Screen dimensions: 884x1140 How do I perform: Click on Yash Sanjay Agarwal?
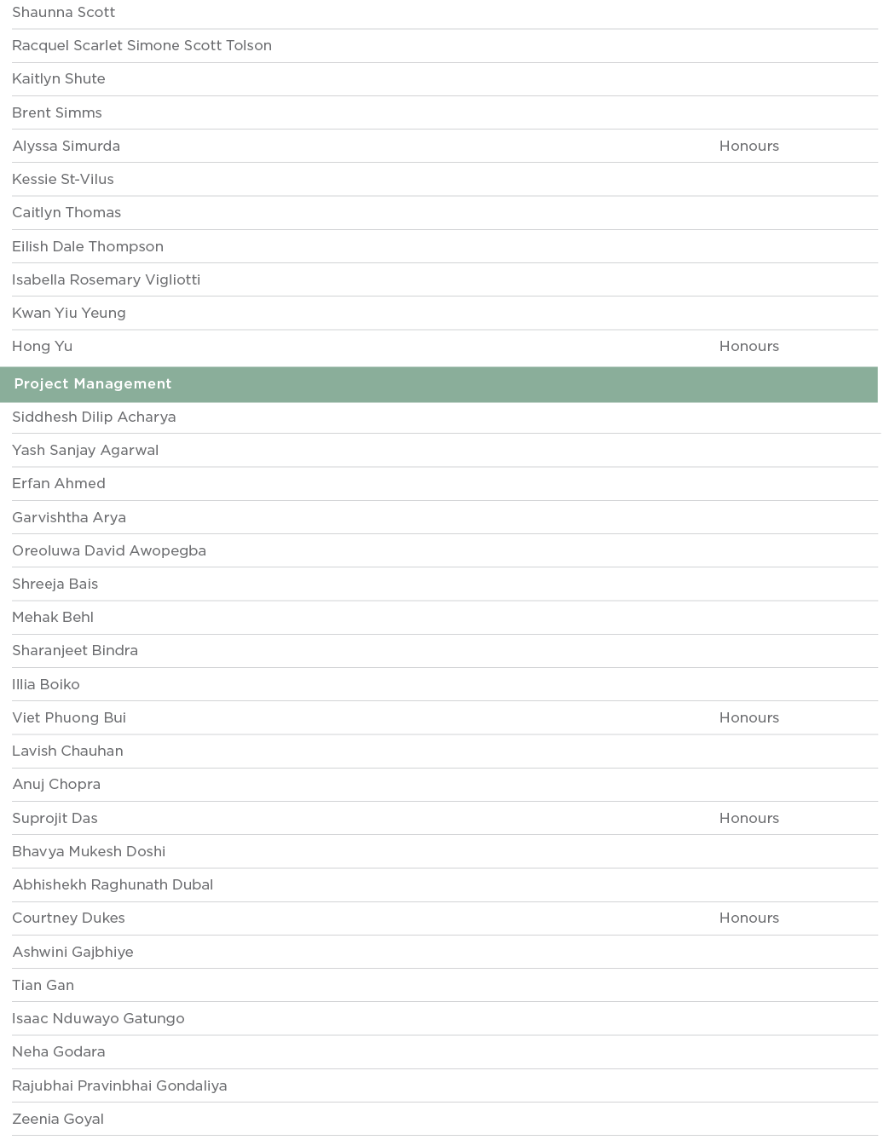tap(84, 450)
